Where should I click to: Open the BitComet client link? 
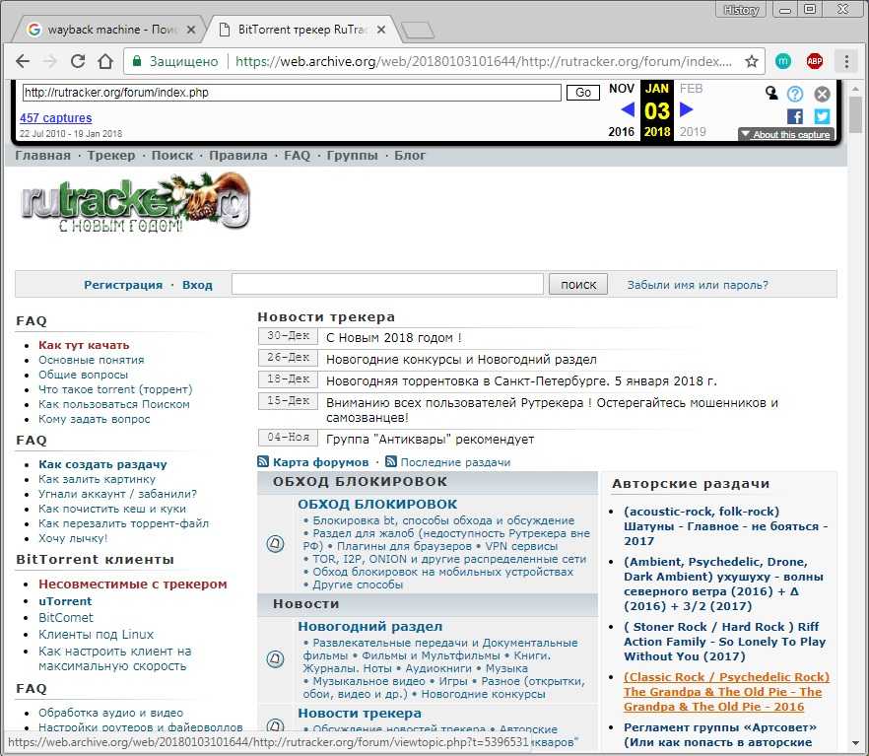66,617
